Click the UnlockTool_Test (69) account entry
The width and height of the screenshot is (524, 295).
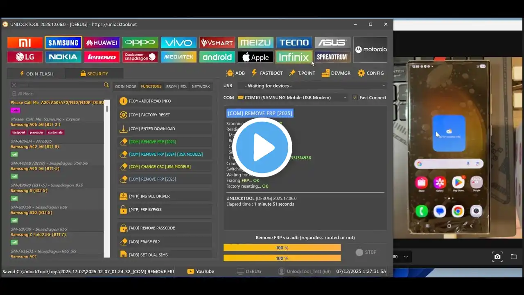[x=304, y=271]
